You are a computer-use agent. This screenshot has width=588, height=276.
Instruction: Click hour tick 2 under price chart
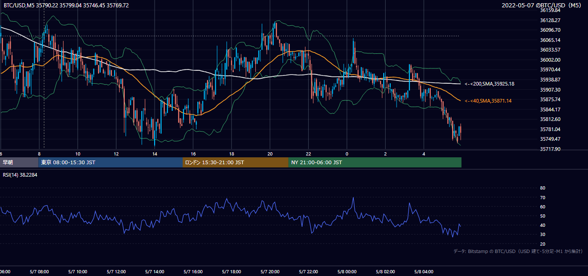click(386, 154)
